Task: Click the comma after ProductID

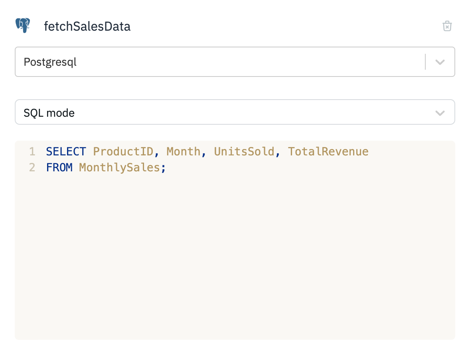Action: coord(156,153)
